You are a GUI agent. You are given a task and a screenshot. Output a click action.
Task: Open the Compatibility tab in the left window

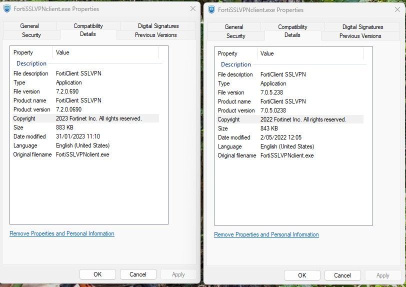coord(88,26)
